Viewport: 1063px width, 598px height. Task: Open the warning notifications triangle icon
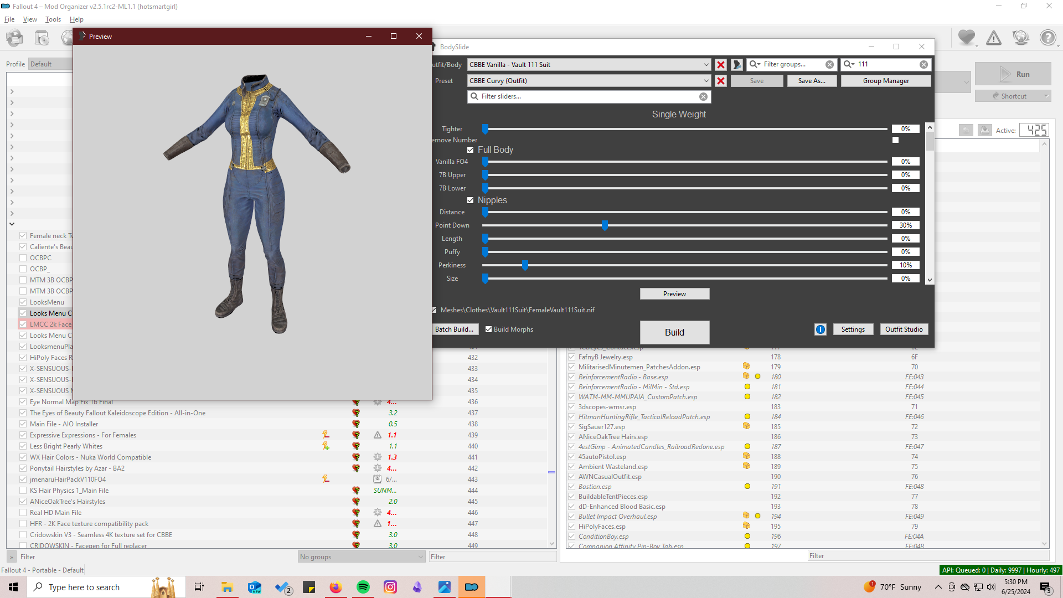(994, 38)
